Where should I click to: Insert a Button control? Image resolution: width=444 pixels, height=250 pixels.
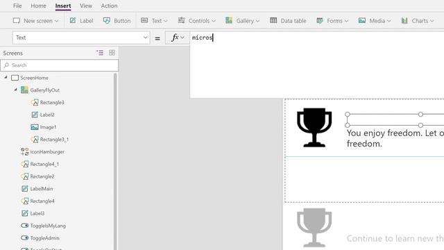click(117, 21)
